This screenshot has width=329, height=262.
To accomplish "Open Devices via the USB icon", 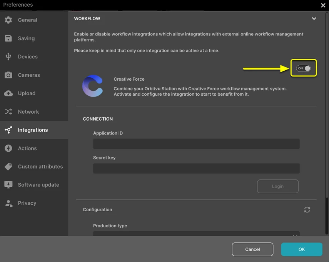I will 8,56.
